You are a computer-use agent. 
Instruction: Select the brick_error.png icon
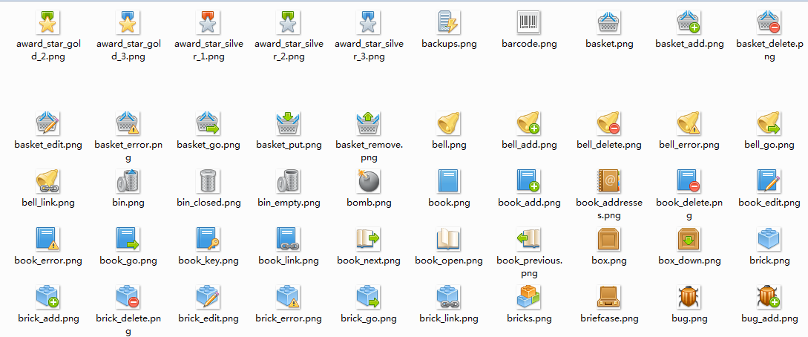tap(289, 296)
